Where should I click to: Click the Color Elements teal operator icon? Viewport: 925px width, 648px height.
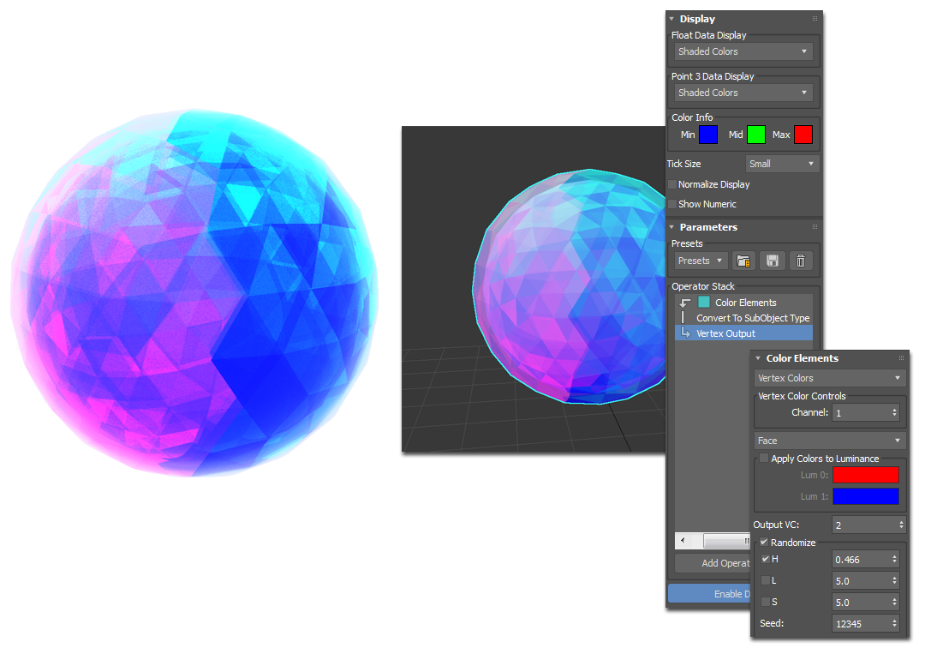(704, 303)
